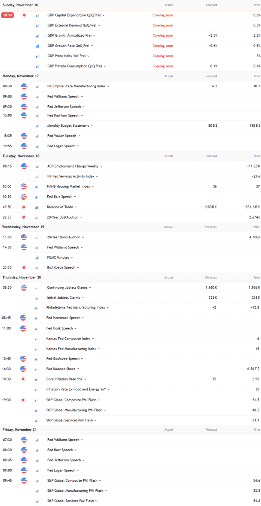Viewport: 261px width, 506px height.
Task: Click the US flag beside NY Empire State Manufacturing Index
Action: [24, 86]
